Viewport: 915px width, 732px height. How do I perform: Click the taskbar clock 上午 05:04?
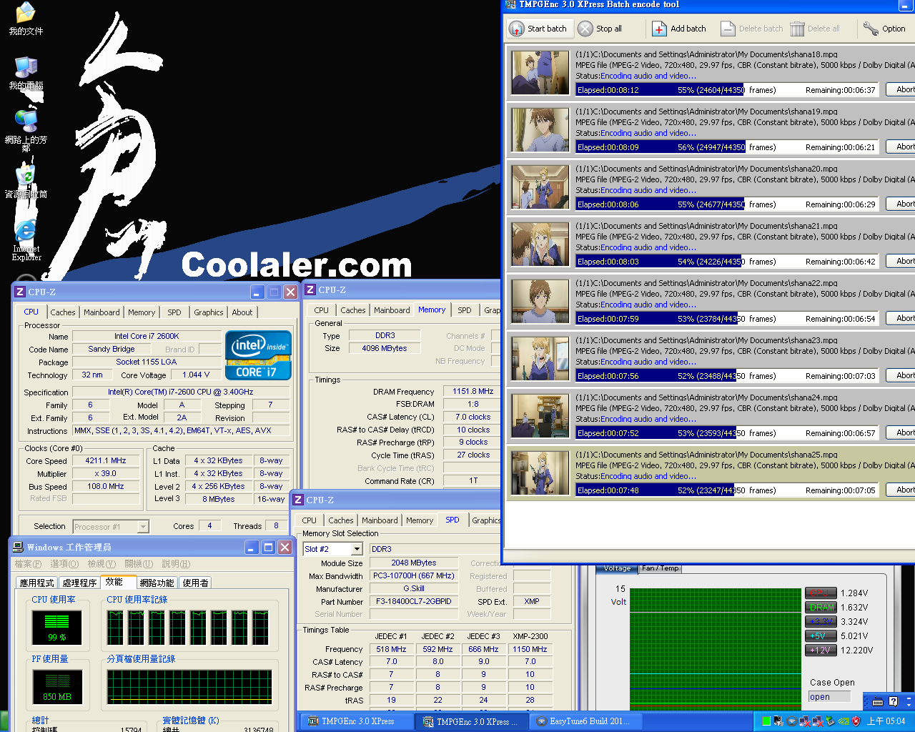886,721
